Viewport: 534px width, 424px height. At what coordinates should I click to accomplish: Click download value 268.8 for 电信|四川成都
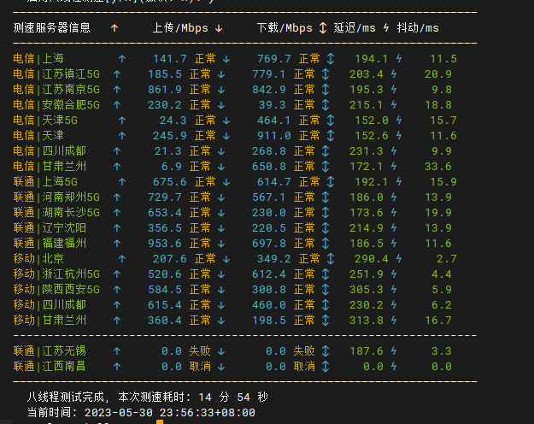click(268, 150)
